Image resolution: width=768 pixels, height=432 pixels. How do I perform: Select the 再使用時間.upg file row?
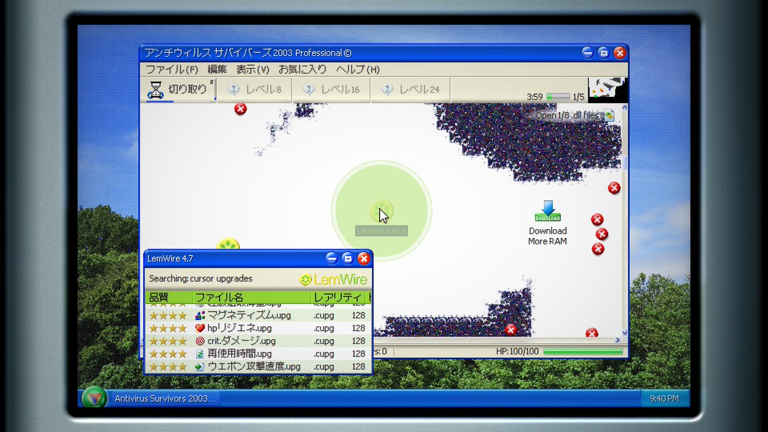(258, 354)
